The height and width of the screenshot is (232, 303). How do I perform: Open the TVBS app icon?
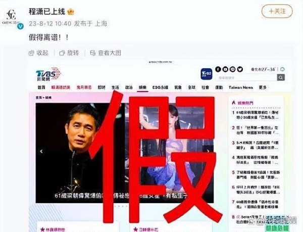click(207, 74)
